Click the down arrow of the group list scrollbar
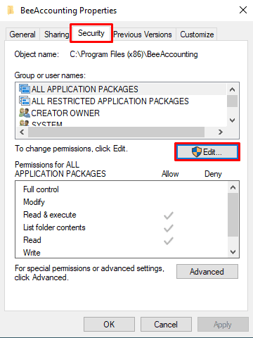 [x=233, y=120]
